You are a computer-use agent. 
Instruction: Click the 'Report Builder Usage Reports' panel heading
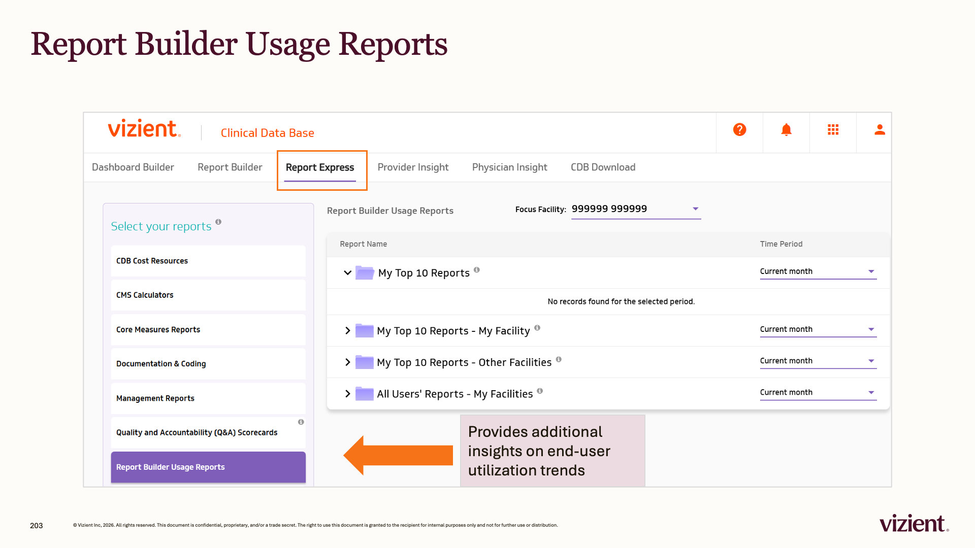390,211
